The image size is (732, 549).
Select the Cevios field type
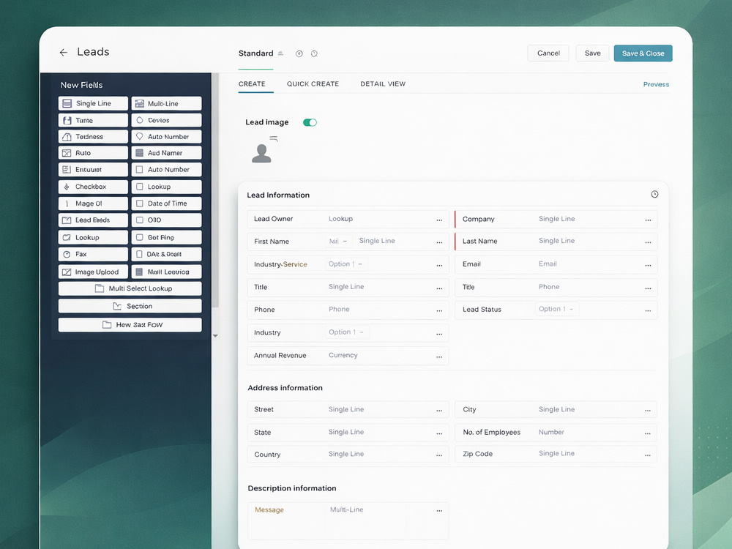[x=166, y=121]
